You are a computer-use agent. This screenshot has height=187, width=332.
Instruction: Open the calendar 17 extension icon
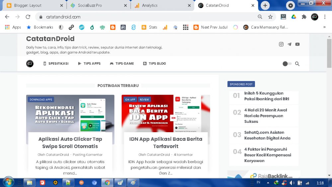tap(283, 17)
